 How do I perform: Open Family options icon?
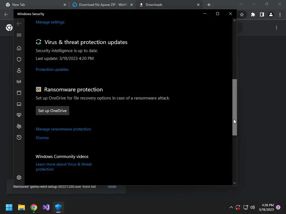click(19, 126)
